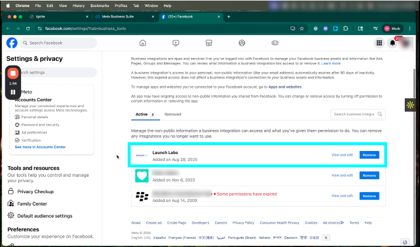Open the Bookmarks menu in menu bar

pyautogui.click(x=100, y=6)
